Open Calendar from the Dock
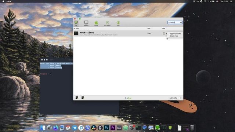235x132 pixels. [68, 128]
